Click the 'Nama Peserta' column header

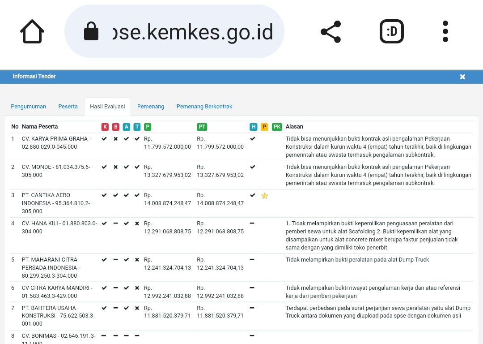click(x=40, y=126)
